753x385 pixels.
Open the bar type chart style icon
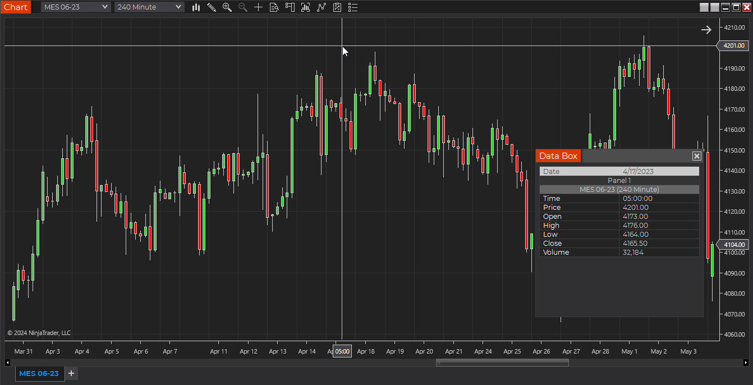click(x=196, y=7)
